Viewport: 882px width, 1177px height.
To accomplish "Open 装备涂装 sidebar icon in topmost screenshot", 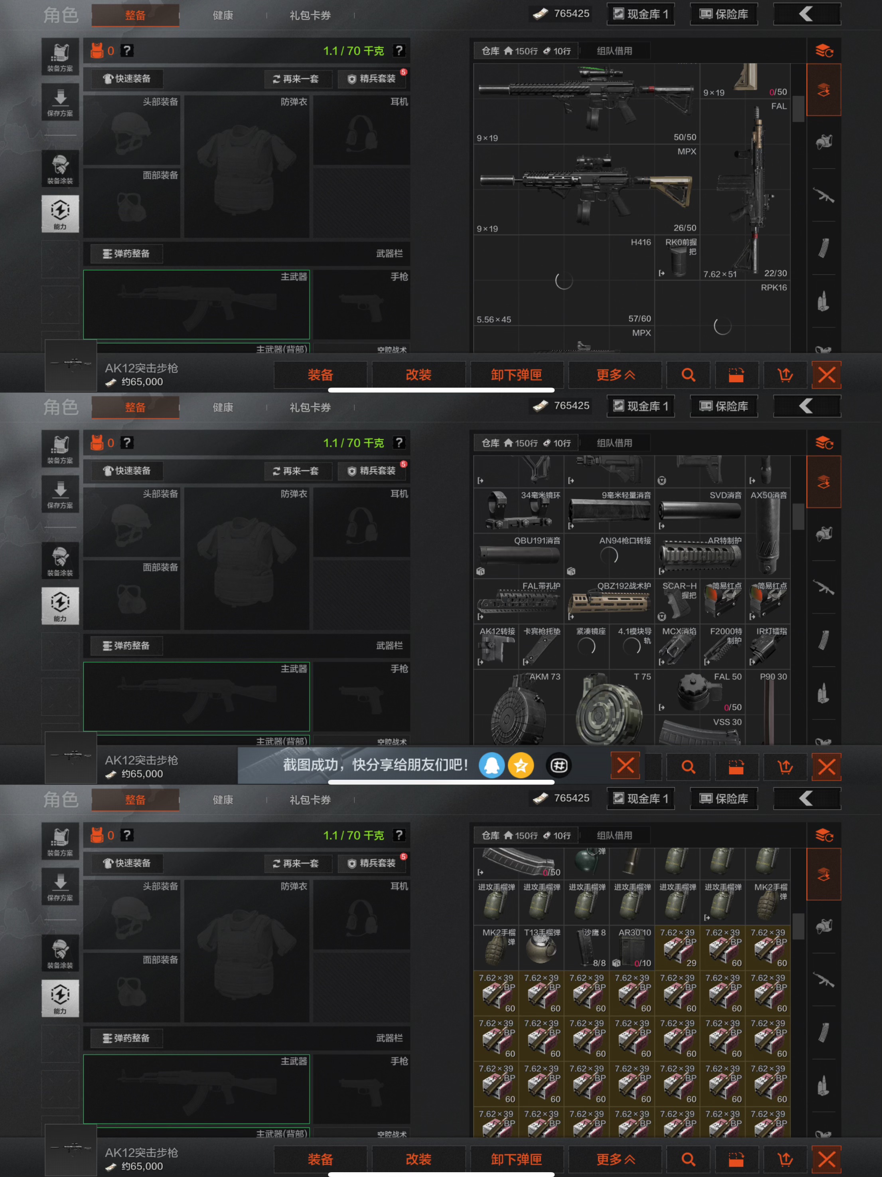I will [60, 168].
